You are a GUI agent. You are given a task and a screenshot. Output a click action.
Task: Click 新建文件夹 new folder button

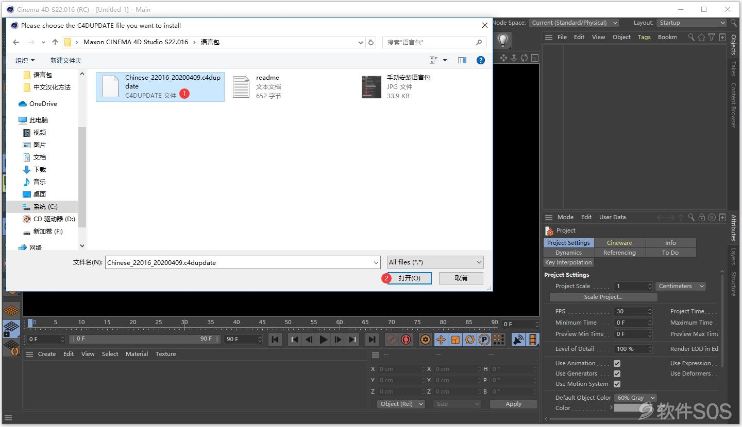(x=66, y=61)
